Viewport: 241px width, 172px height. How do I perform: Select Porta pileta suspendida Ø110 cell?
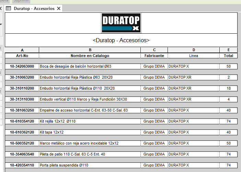click(x=64, y=165)
